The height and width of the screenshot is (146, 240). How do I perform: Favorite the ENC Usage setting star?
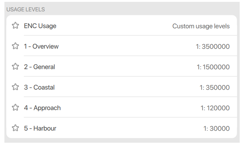click(x=15, y=26)
